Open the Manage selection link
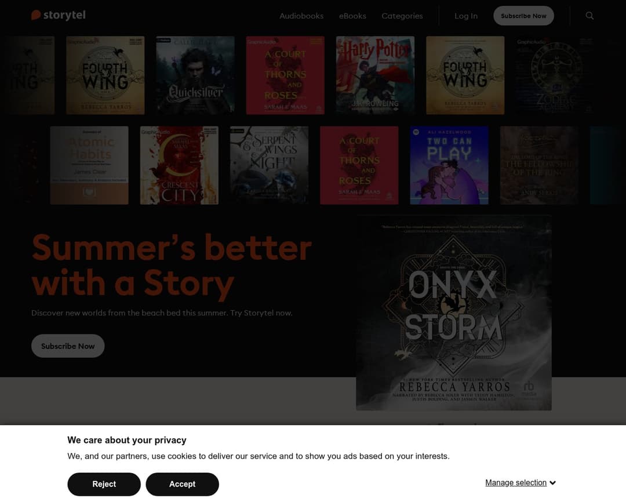 tap(516, 482)
